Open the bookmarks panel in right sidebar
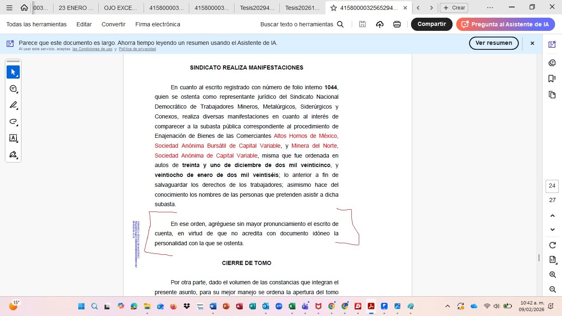The width and height of the screenshot is (562, 316). click(552, 78)
